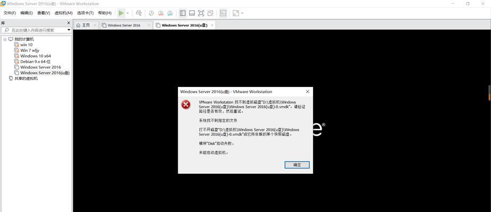Click the Debian 9.x VM icon

click(x=17, y=61)
